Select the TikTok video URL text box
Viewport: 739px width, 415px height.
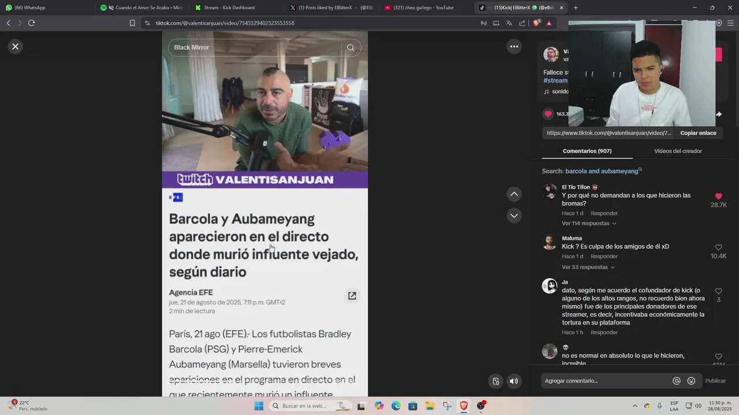click(x=609, y=133)
